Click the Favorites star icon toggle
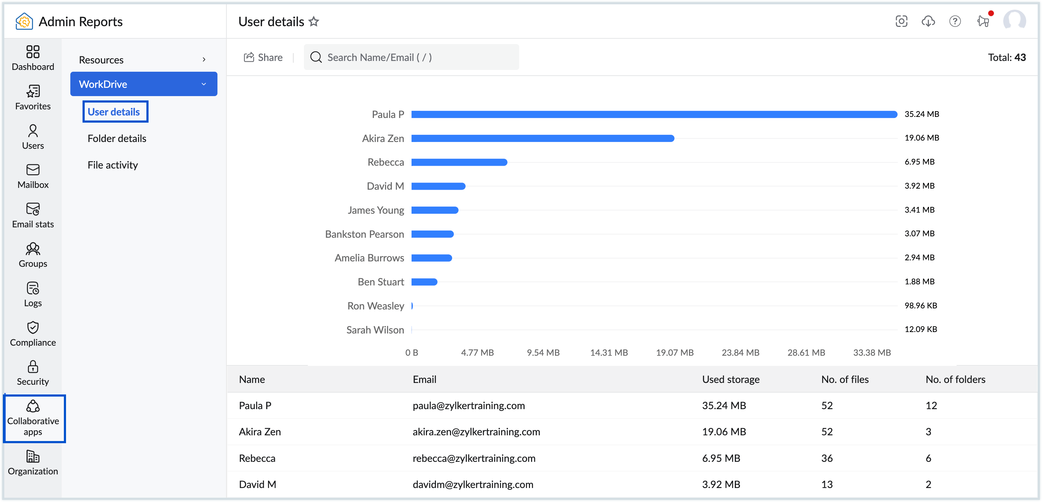The width and height of the screenshot is (1042, 502). [x=315, y=21]
